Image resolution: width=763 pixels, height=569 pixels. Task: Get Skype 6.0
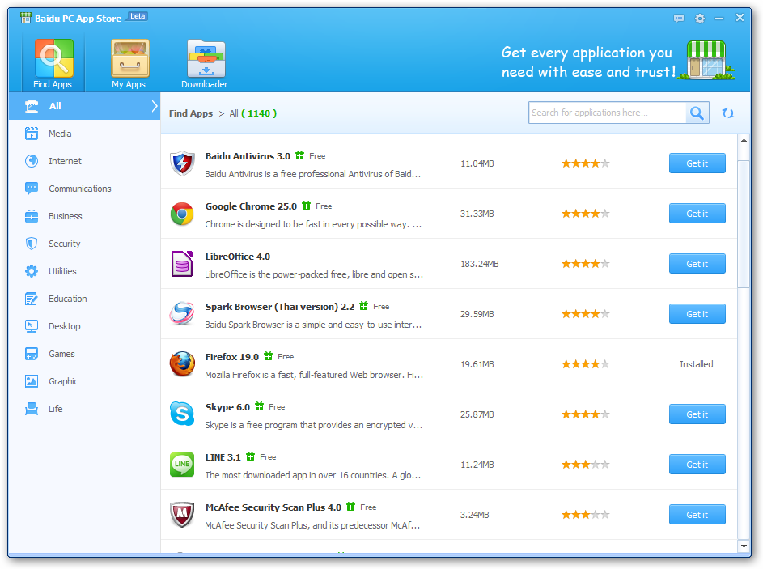click(x=697, y=414)
